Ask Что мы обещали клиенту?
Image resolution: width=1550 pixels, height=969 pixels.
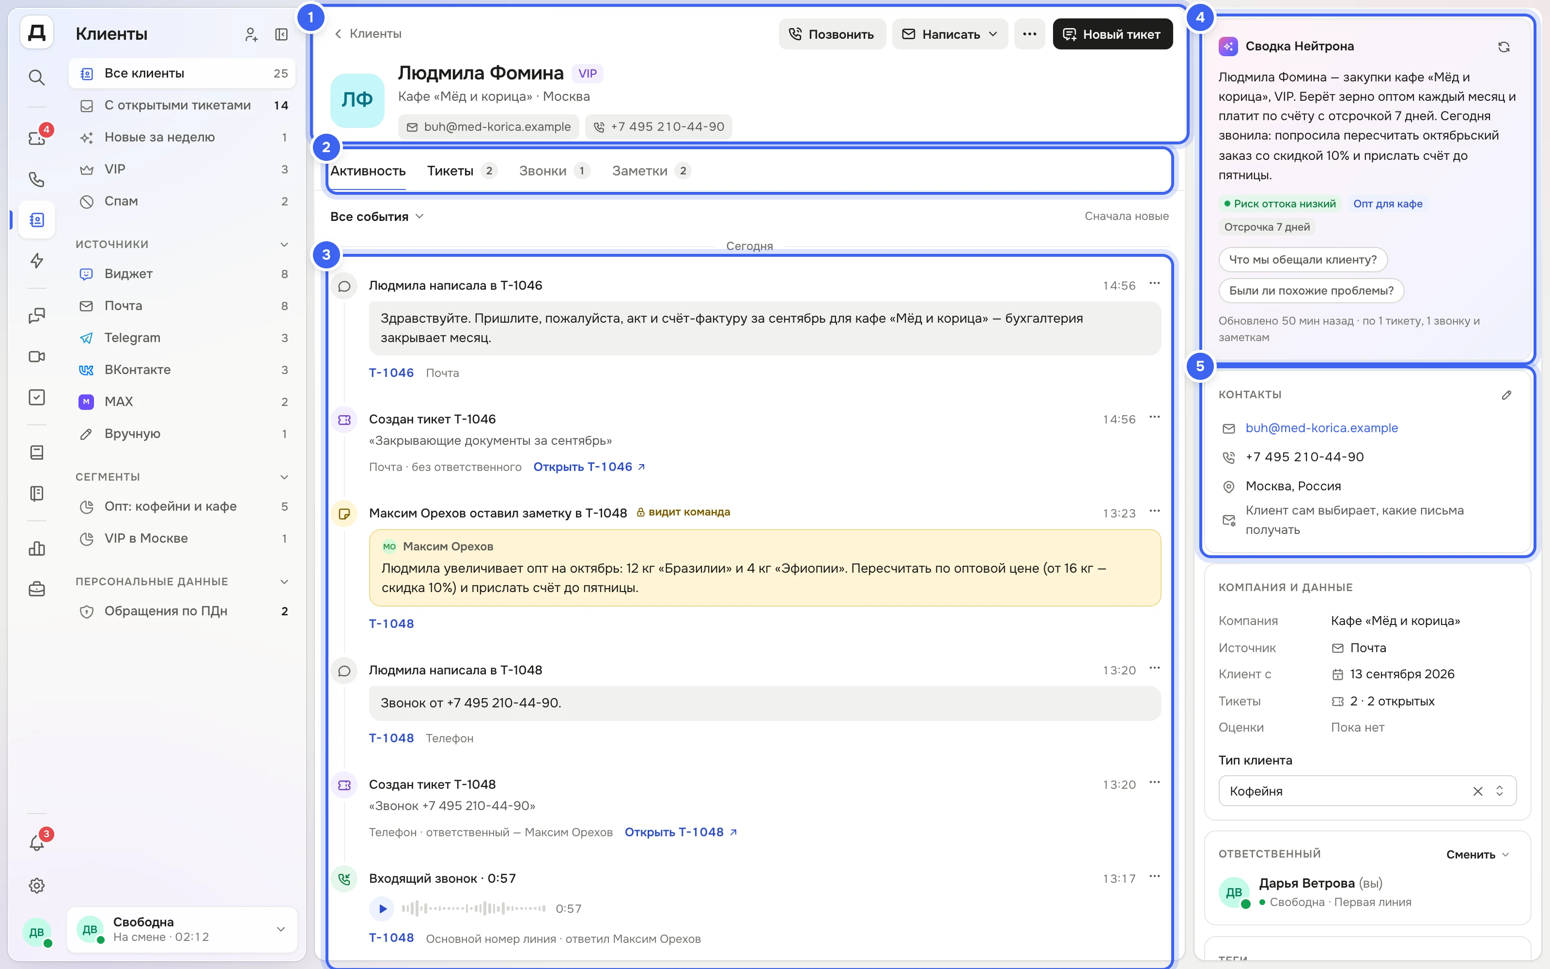1303,260
